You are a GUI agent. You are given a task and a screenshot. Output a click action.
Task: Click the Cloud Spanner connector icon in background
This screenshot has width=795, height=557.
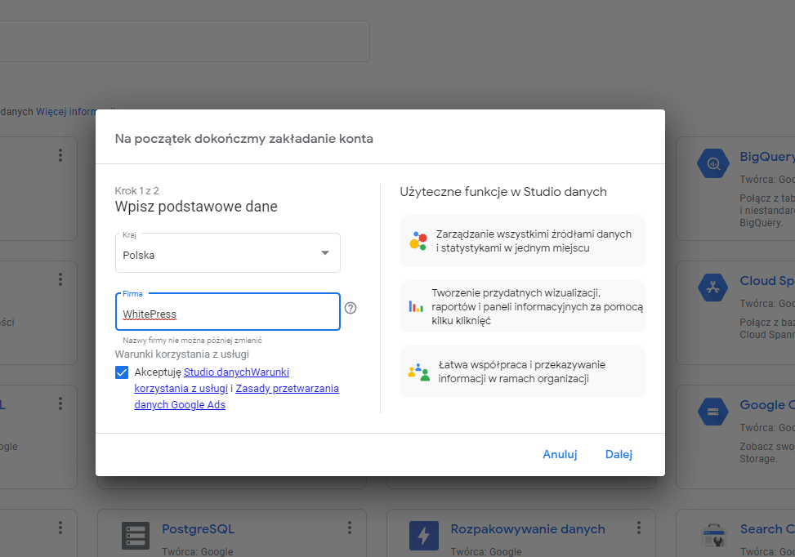tap(712, 287)
